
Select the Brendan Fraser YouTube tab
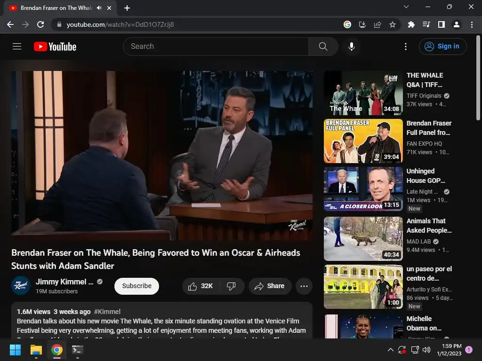pyautogui.click(x=60, y=8)
